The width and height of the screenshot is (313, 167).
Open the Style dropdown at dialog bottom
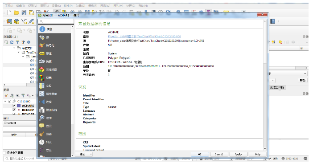(83, 154)
